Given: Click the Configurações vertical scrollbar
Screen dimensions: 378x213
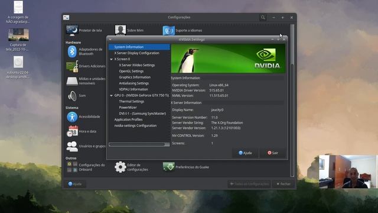Looking at the screenshot, I should [292, 100].
